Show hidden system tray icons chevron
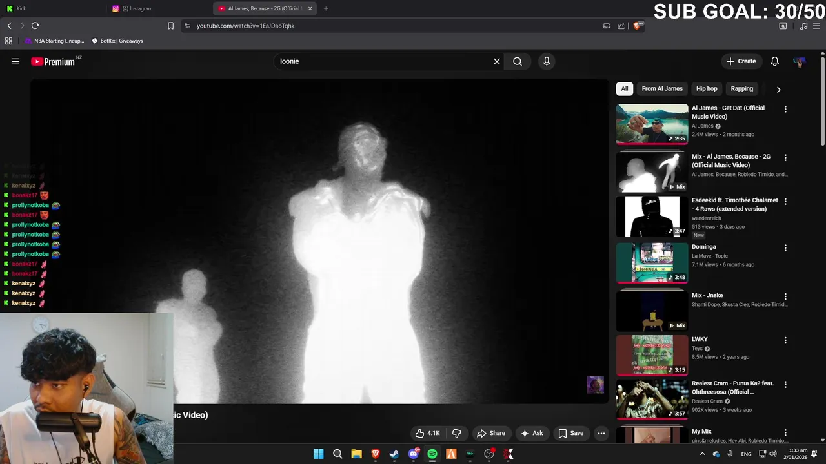Screen dimensions: 826x464 [x=702, y=454]
